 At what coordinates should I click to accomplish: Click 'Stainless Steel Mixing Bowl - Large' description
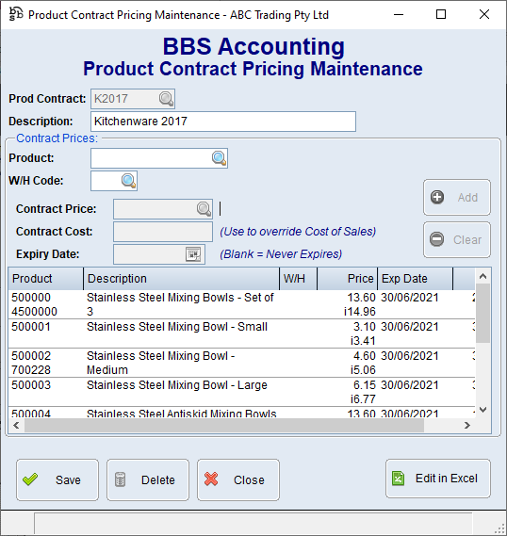point(177,385)
